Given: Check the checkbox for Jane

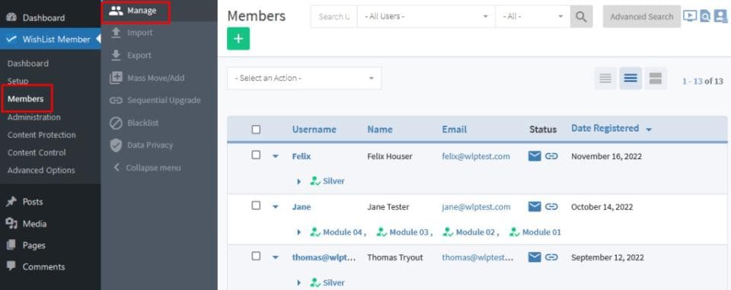Looking at the screenshot, I should [x=256, y=206].
